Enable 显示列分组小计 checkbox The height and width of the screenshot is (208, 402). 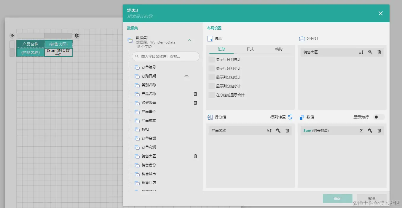(211, 86)
